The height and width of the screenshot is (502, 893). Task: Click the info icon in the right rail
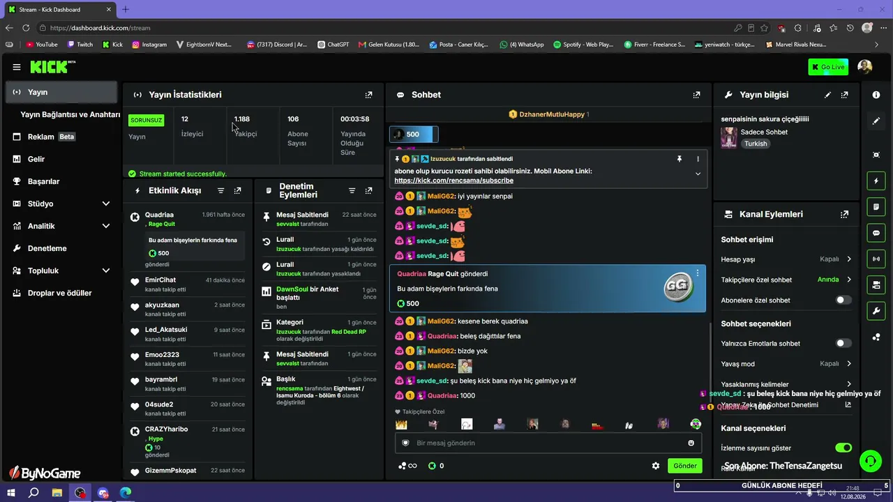point(876,95)
